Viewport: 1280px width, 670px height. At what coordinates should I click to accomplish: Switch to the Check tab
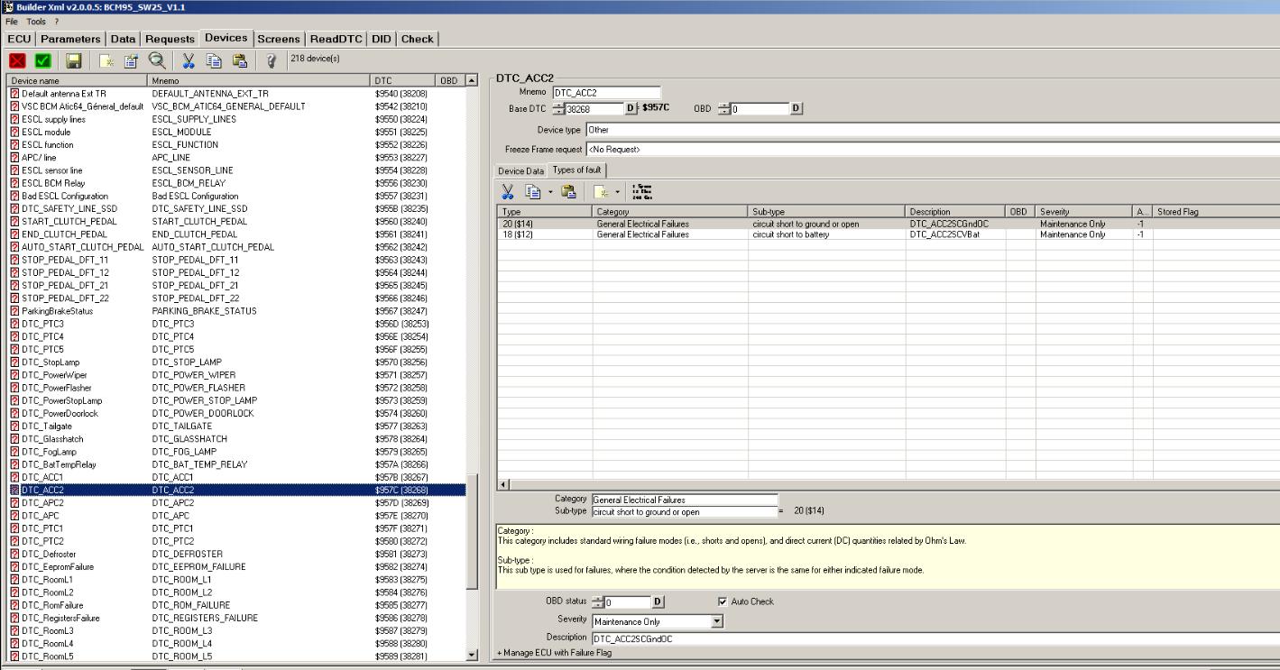coord(417,39)
